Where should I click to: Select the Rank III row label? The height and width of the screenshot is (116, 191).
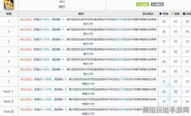(x=9, y=112)
